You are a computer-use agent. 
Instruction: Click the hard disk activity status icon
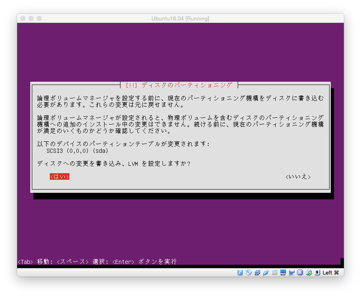(x=240, y=272)
